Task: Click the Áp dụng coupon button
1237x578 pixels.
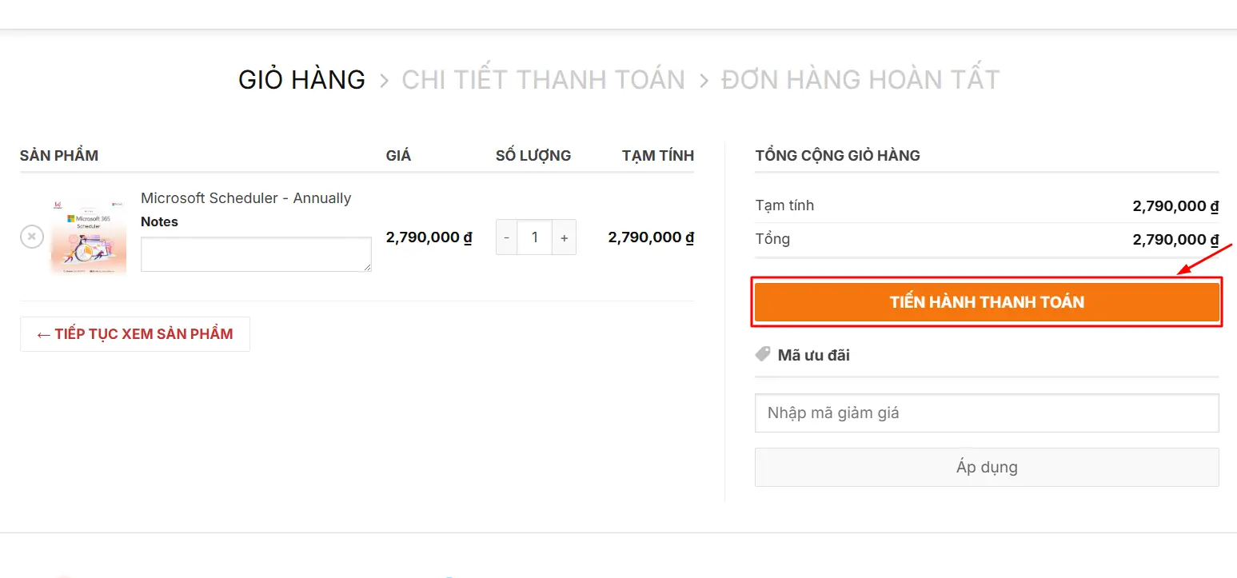Action: (x=987, y=467)
